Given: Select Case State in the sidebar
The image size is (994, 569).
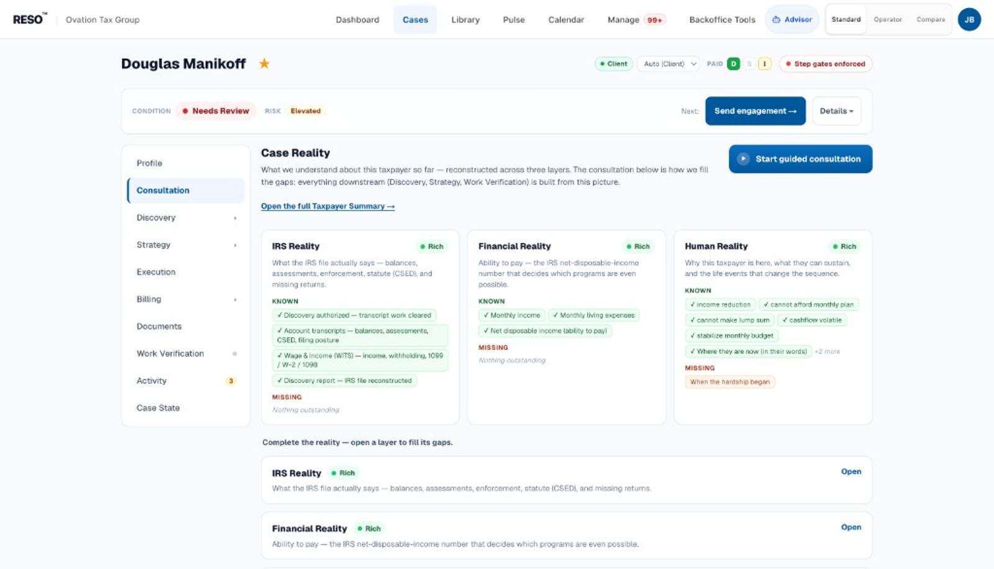Looking at the screenshot, I should (186, 407).
